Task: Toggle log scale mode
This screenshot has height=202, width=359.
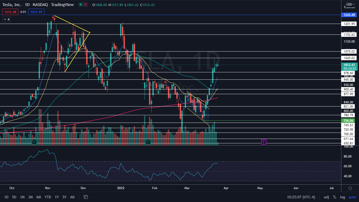Action: (x=342, y=197)
